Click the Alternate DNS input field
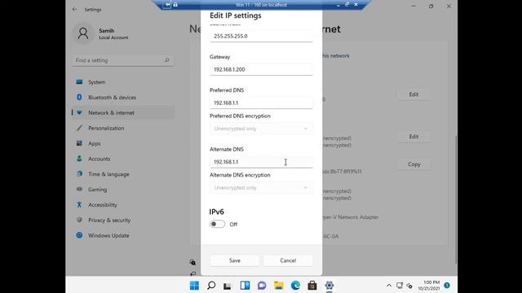 pyautogui.click(x=261, y=162)
